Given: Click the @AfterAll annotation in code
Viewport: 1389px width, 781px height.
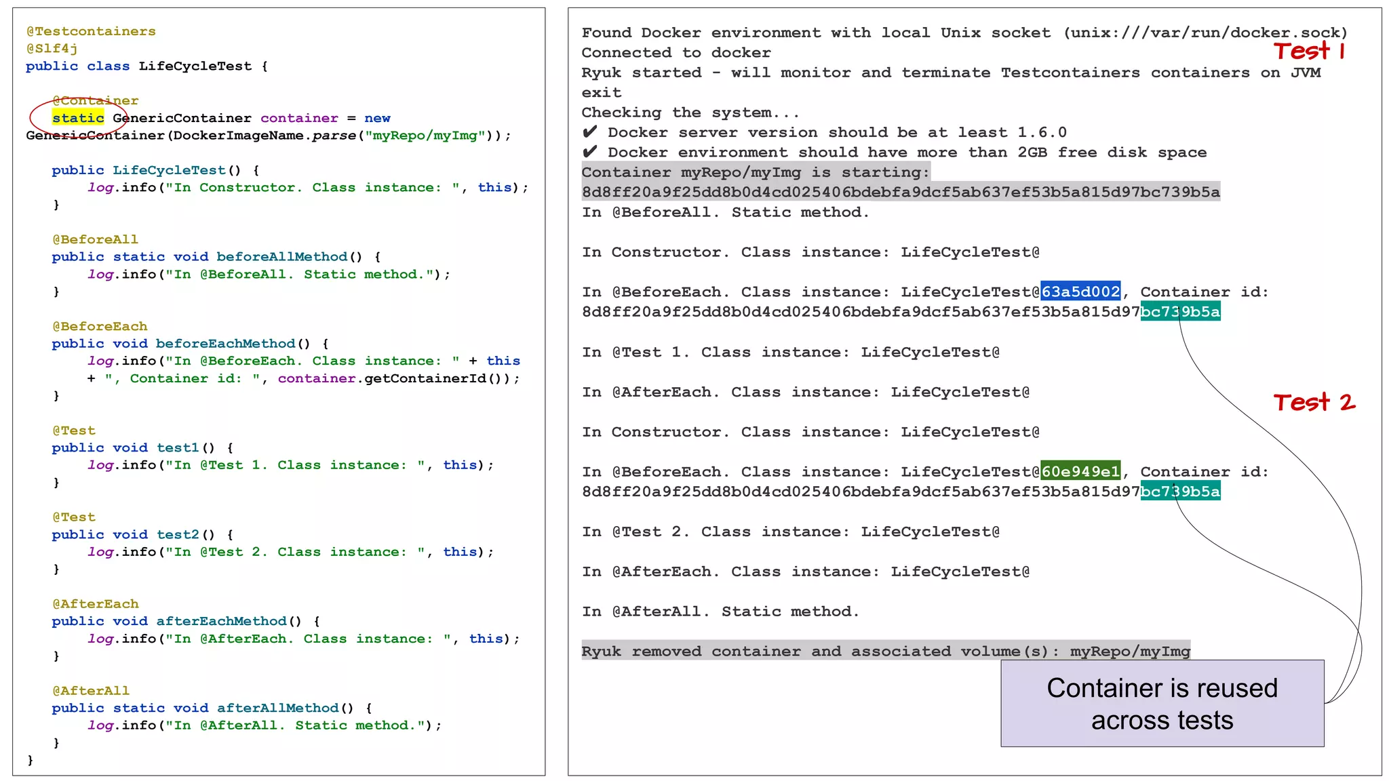Looking at the screenshot, I should point(91,690).
